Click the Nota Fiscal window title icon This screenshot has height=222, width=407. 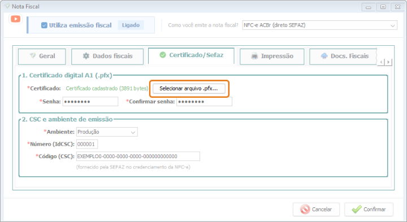coord(7,6)
